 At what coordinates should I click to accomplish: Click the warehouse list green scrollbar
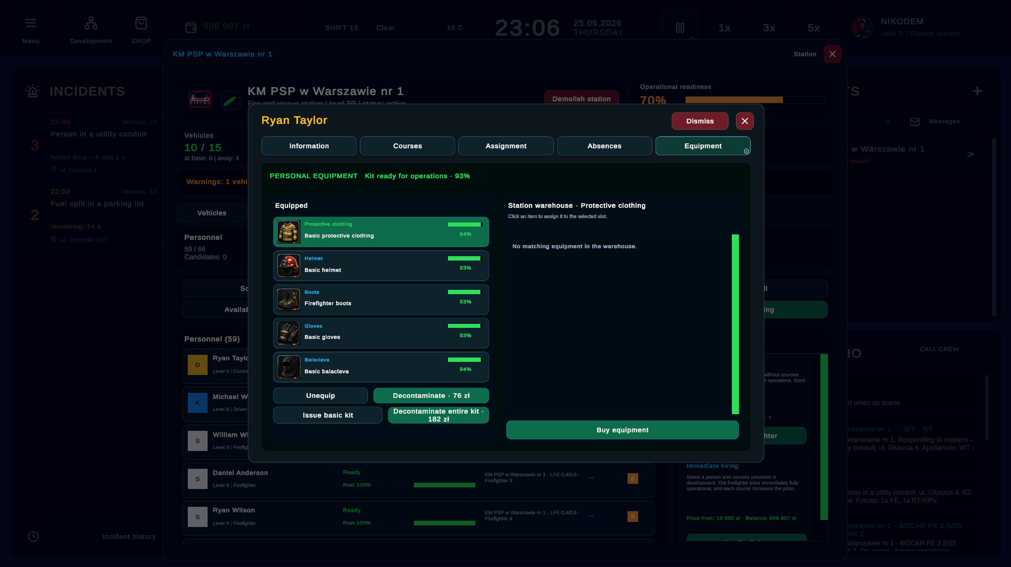(735, 324)
